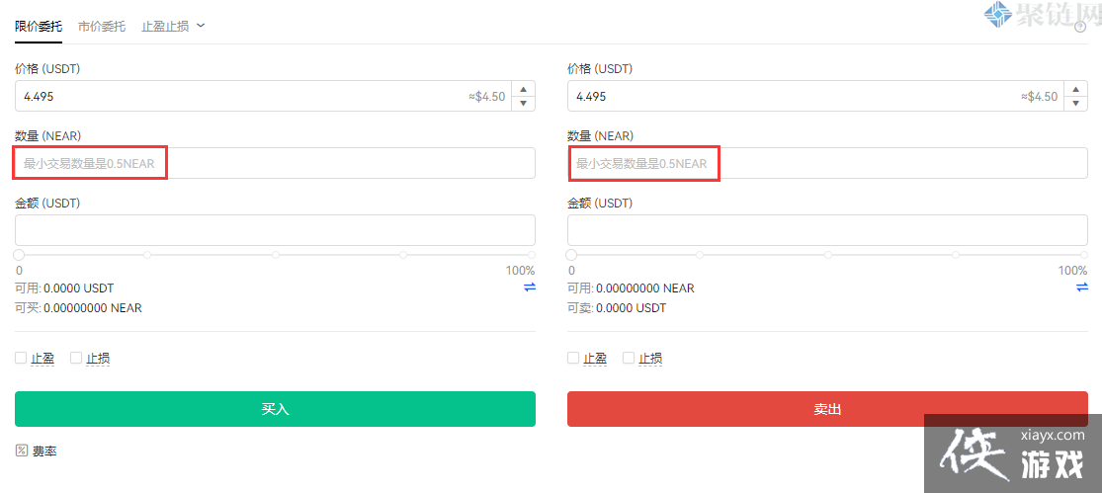Enable 止损 checkbox on buy side
The height and width of the screenshot is (493, 1102).
(76, 358)
